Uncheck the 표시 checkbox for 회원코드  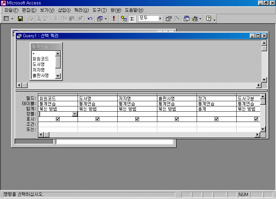tap(58, 119)
